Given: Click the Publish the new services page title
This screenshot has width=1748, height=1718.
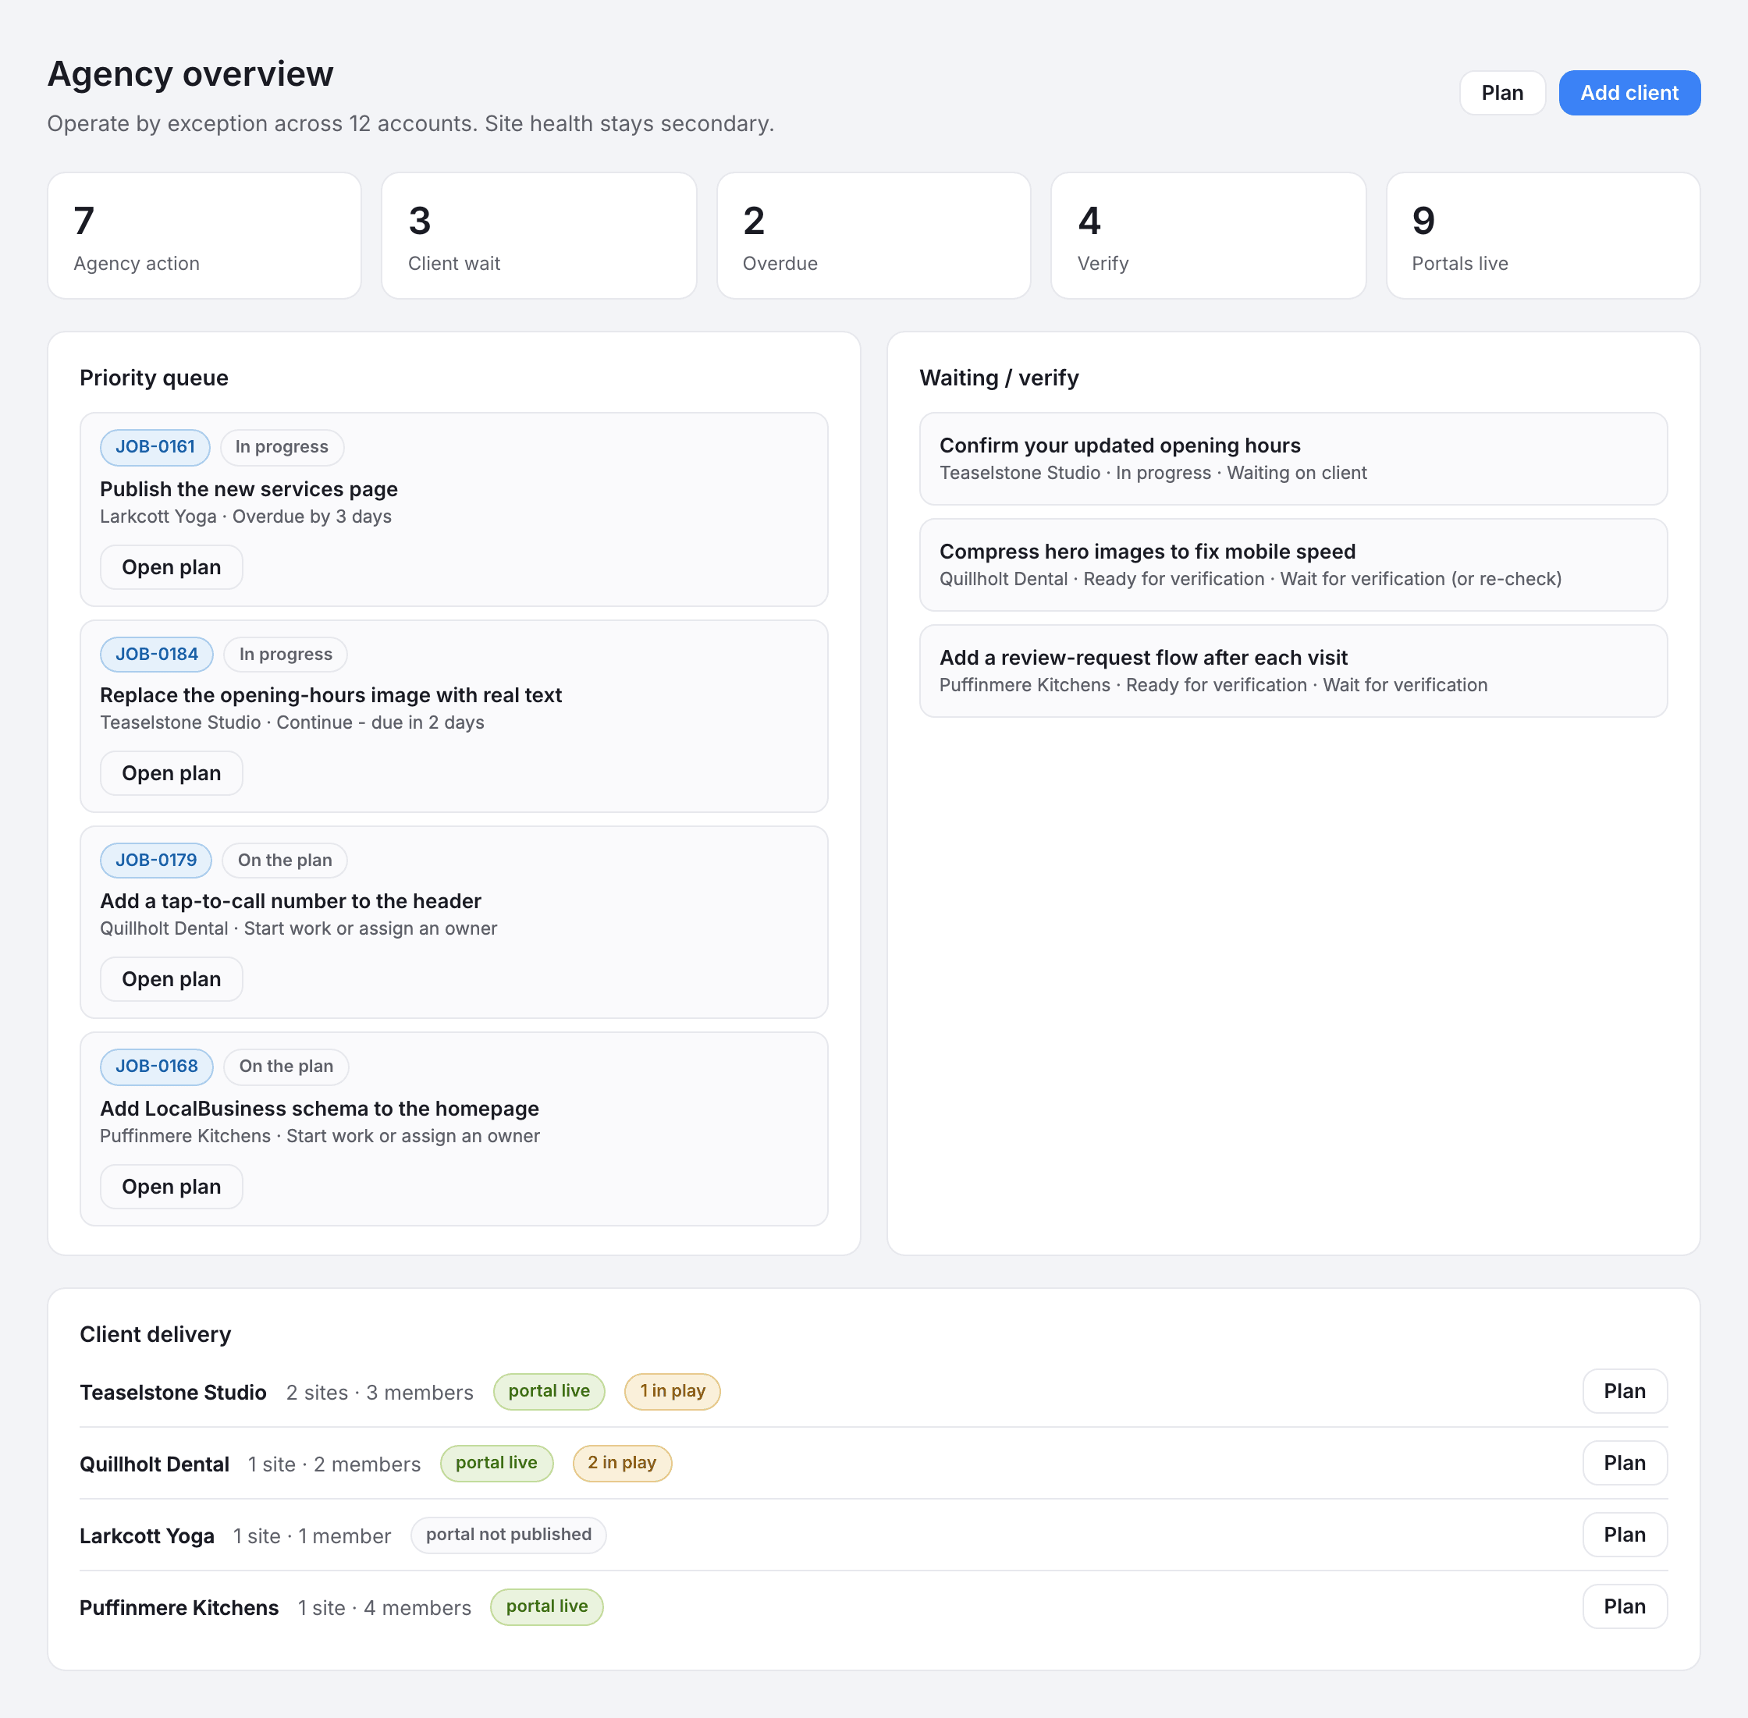Looking at the screenshot, I should tap(249, 489).
